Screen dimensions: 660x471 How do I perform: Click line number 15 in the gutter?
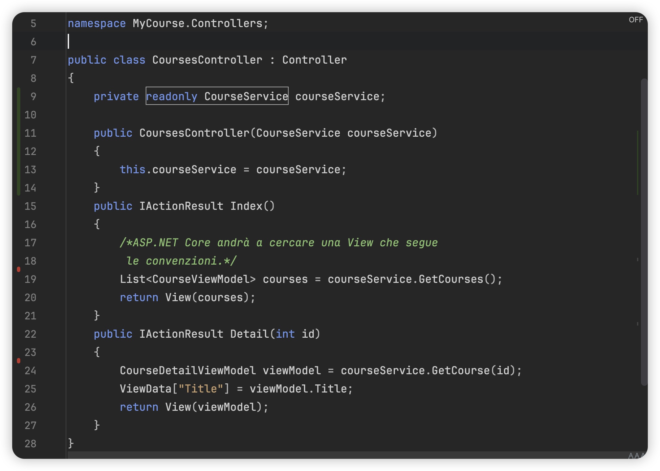(30, 206)
